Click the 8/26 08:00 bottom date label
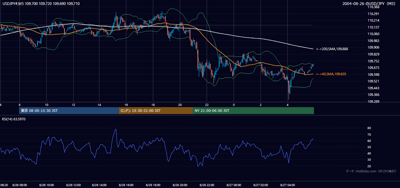400x188 pixels. pos(20,185)
